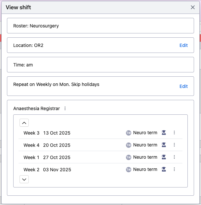The height and width of the screenshot is (205, 201).
Task: Close the View shift dialog
Action: click(193, 7)
